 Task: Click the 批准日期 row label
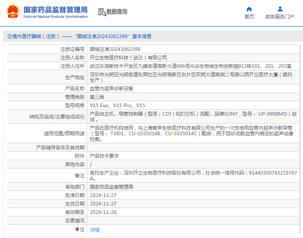75,195
